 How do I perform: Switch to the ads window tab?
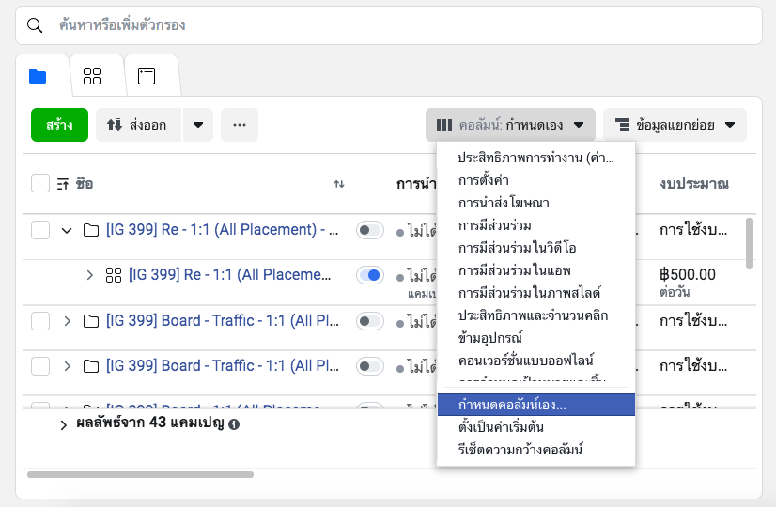coord(147,76)
